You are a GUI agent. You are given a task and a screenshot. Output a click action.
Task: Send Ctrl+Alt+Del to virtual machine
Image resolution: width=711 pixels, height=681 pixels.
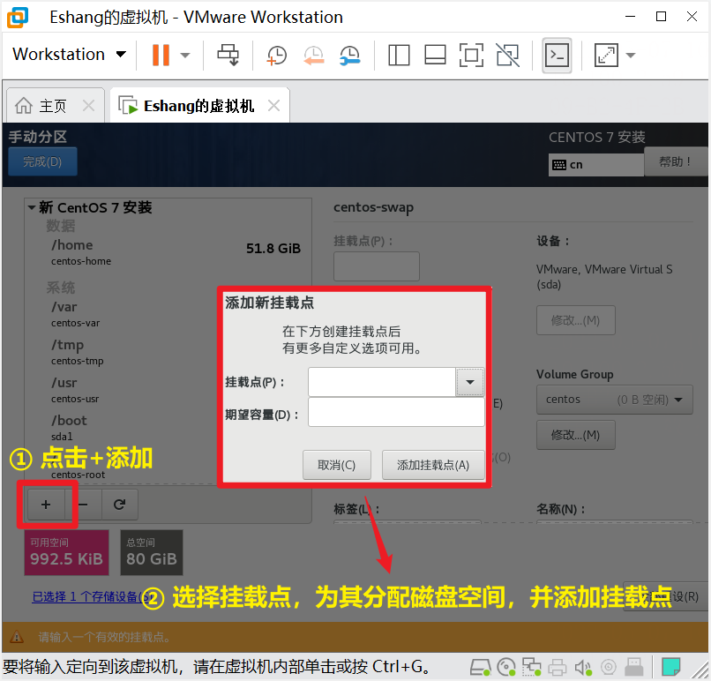pyautogui.click(x=228, y=55)
